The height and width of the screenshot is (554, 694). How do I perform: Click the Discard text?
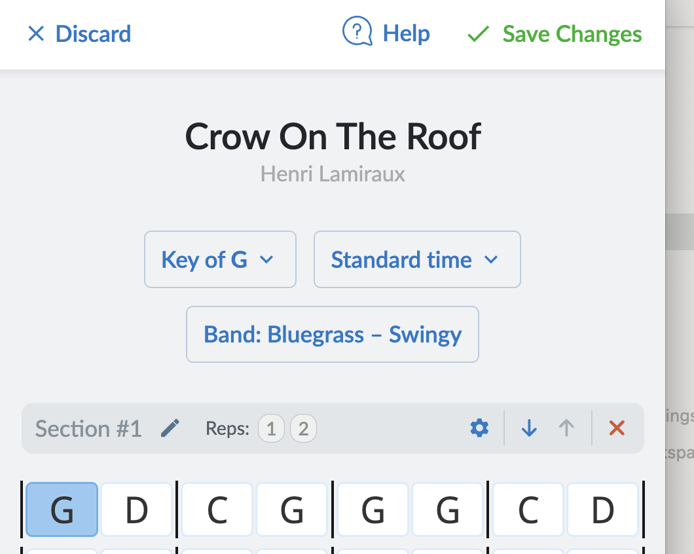tap(93, 34)
